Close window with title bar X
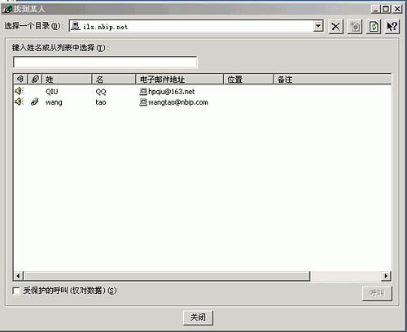This screenshot has height=332, width=407. click(x=397, y=9)
